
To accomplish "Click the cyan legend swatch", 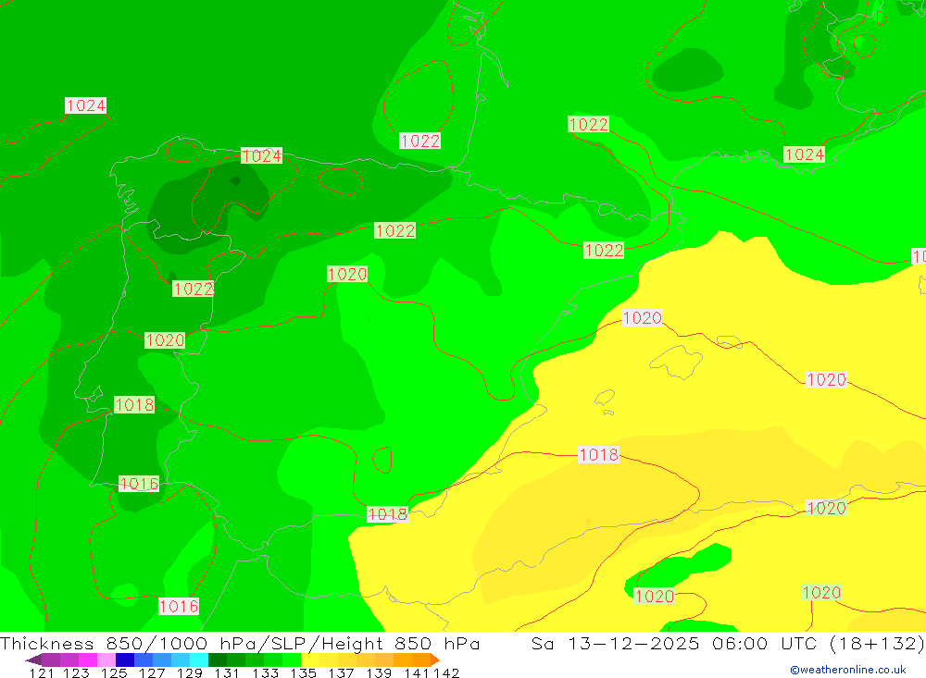I will [x=199, y=660].
